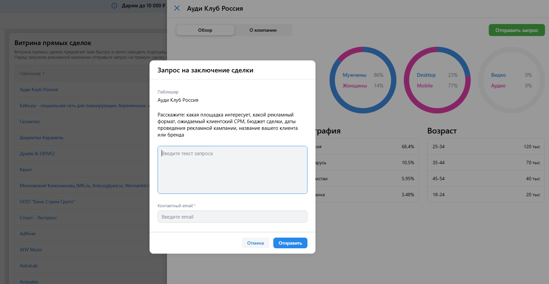The width and height of the screenshot is (549, 284).
Task: Sort by the Паблишер column arrow
Action: click(x=43, y=73)
